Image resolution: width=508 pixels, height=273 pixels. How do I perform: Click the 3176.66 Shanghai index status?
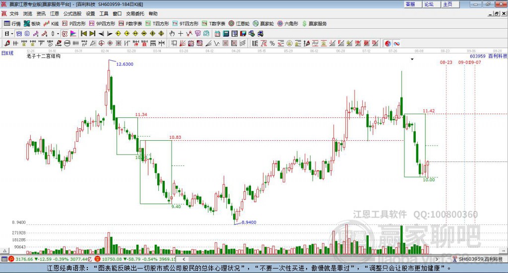pos(24,259)
